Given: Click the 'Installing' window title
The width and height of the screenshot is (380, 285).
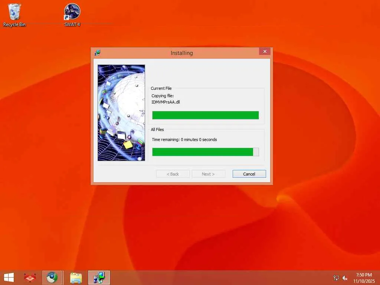Looking at the screenshot, I should coord(182,53).
